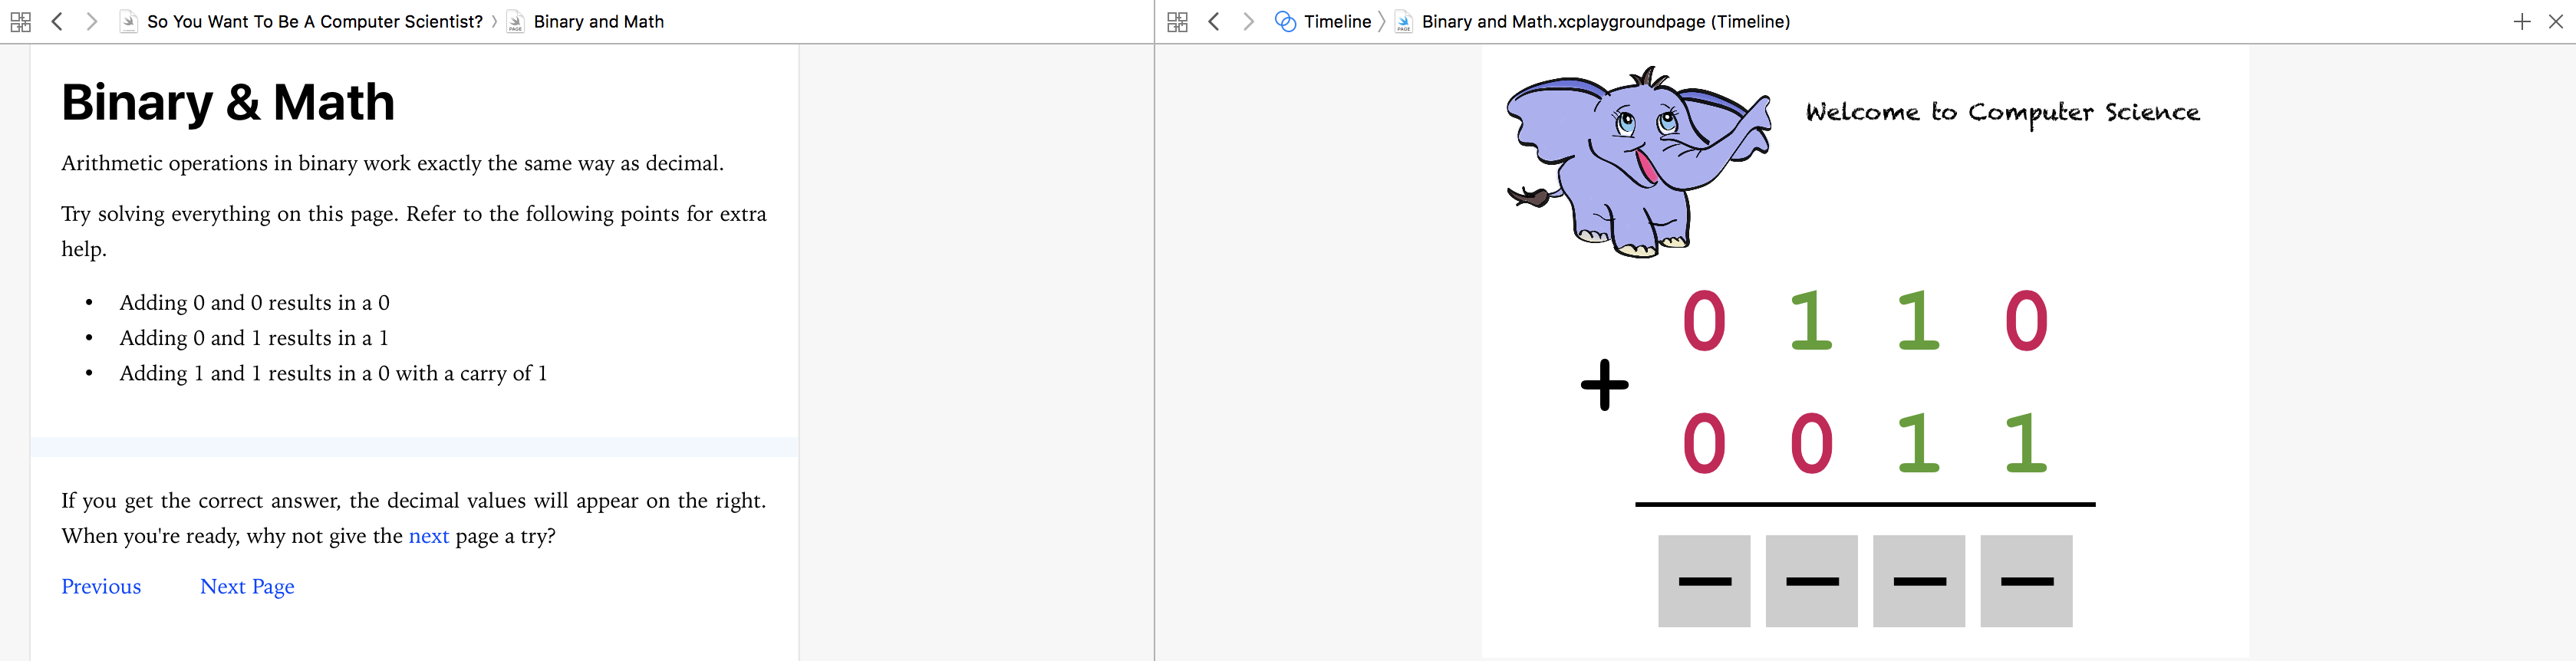2576x661 pixels.
Task: Go forward in timeline pane history
Action: [x=1249, y=21]
